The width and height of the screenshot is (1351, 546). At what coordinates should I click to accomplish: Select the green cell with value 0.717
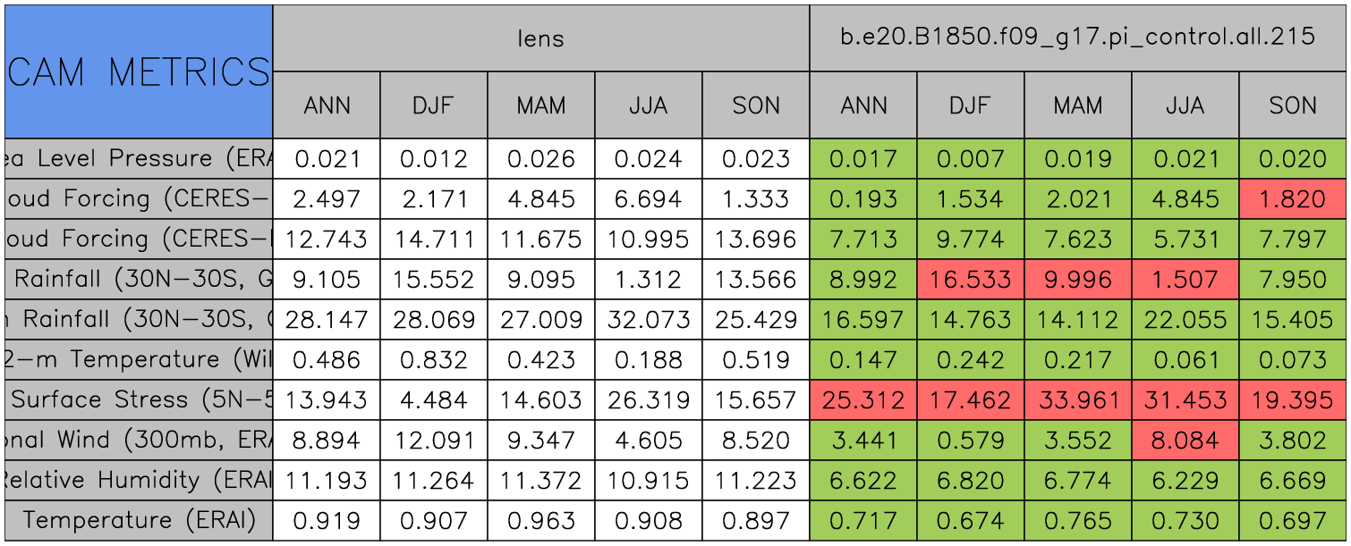862,520
